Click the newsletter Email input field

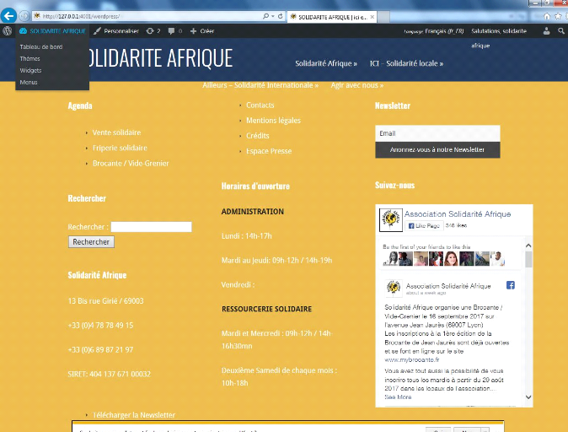coord(437,133)
